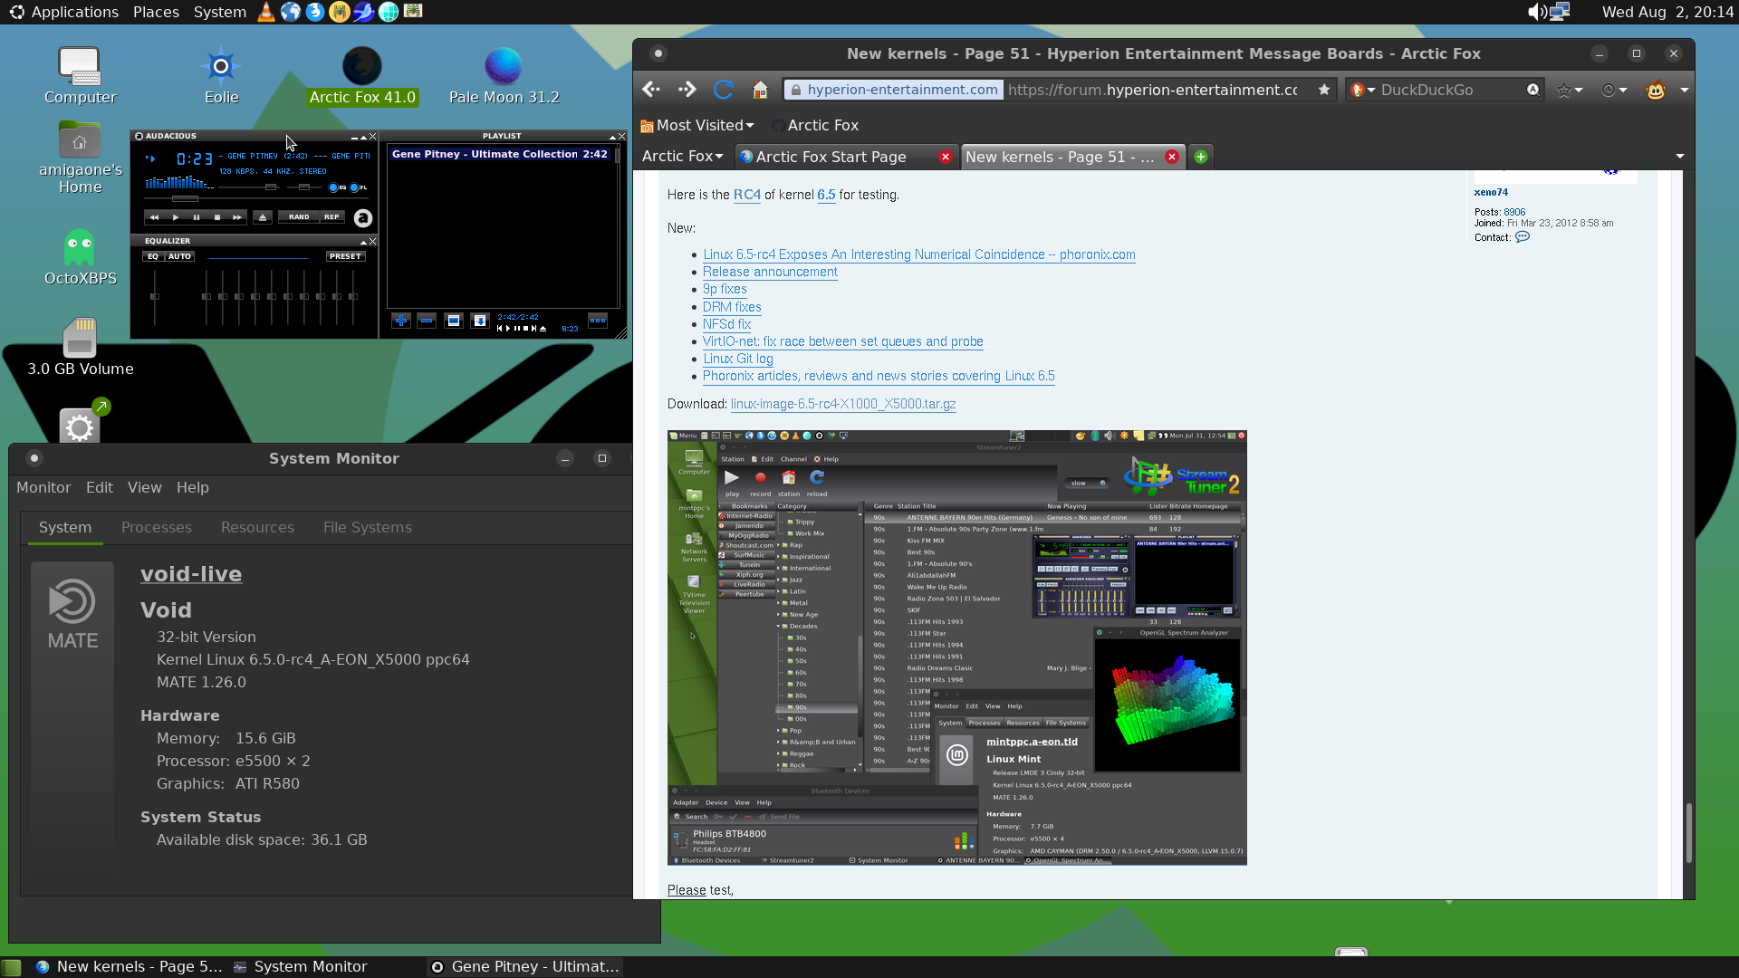The width and height of the screenshot is (1739, 978).
Task: Bookmark this page with the star icon
Action: (x=1324, y=90)
